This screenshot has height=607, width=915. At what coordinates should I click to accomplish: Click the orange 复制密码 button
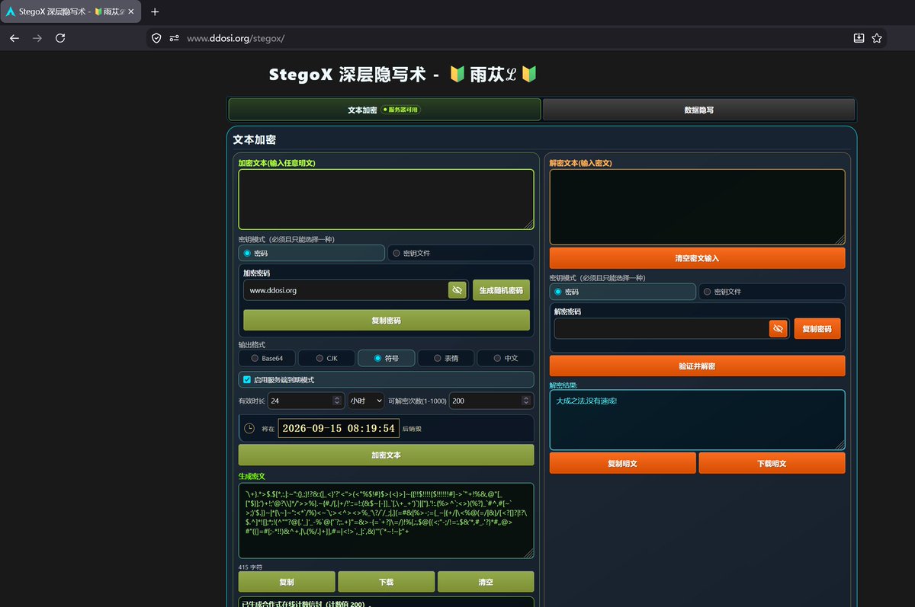[x=817, y=328]
